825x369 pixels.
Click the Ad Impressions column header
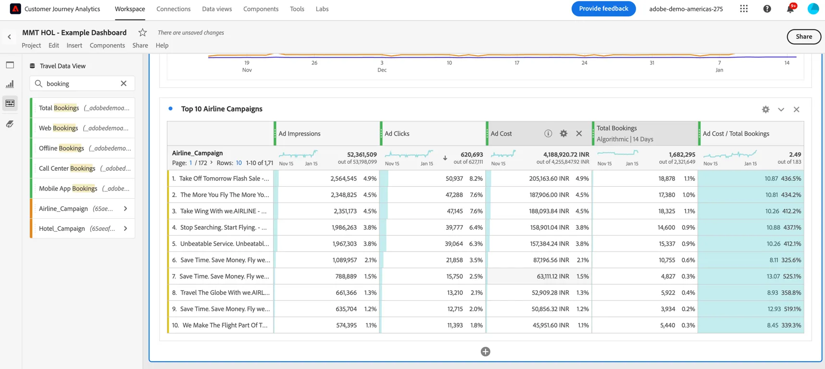(327, 133)
